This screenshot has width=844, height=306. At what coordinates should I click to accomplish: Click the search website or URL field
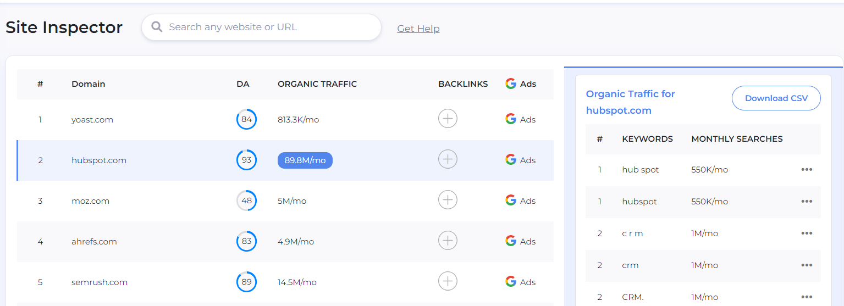pos(269,27)
